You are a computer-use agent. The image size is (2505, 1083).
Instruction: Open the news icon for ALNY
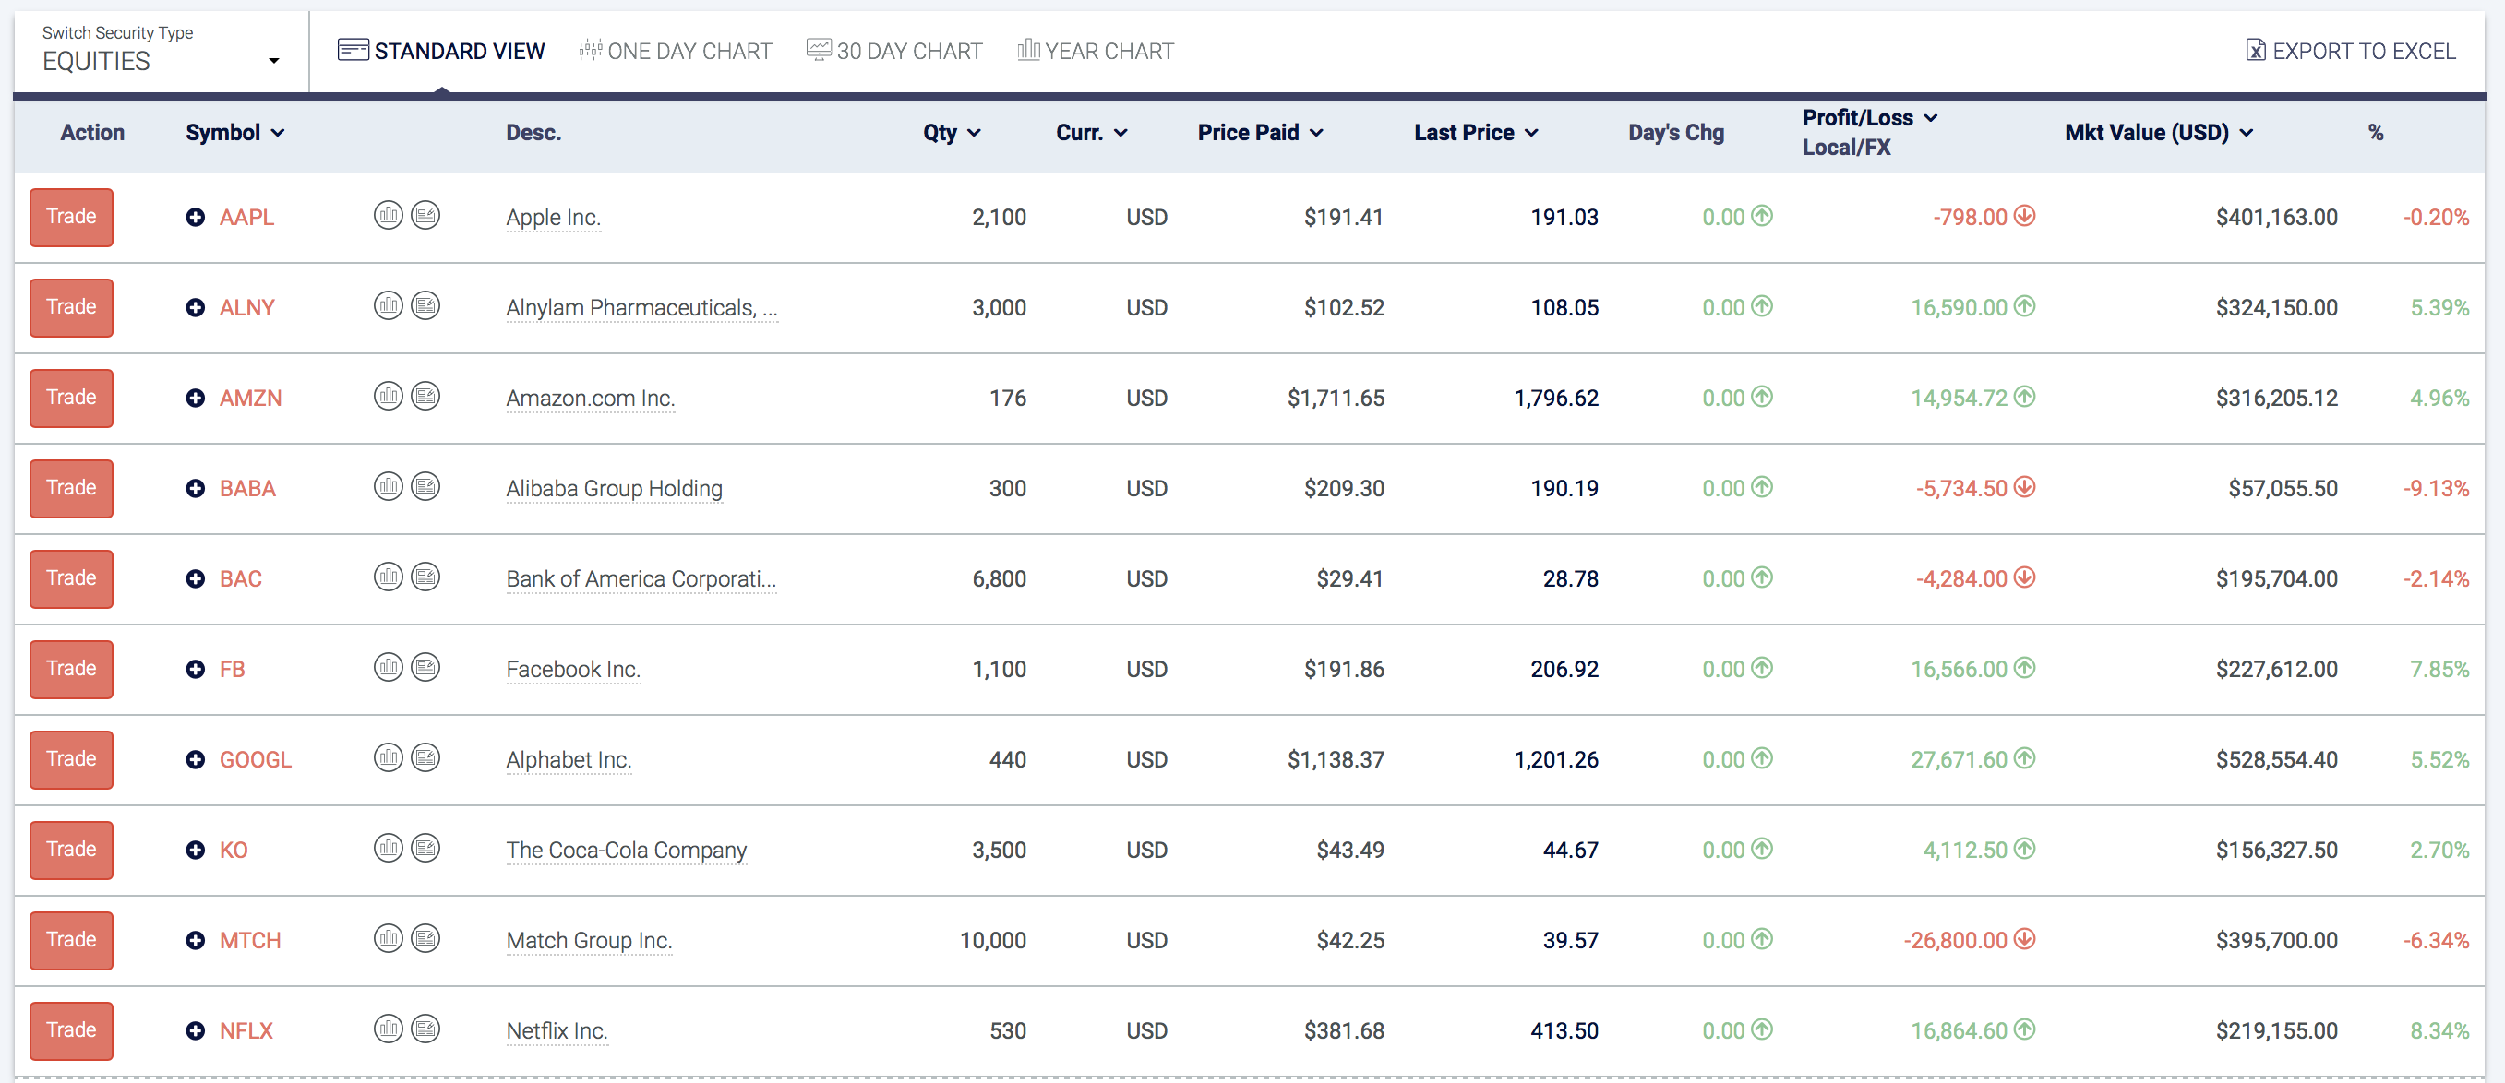pos(425,305)
